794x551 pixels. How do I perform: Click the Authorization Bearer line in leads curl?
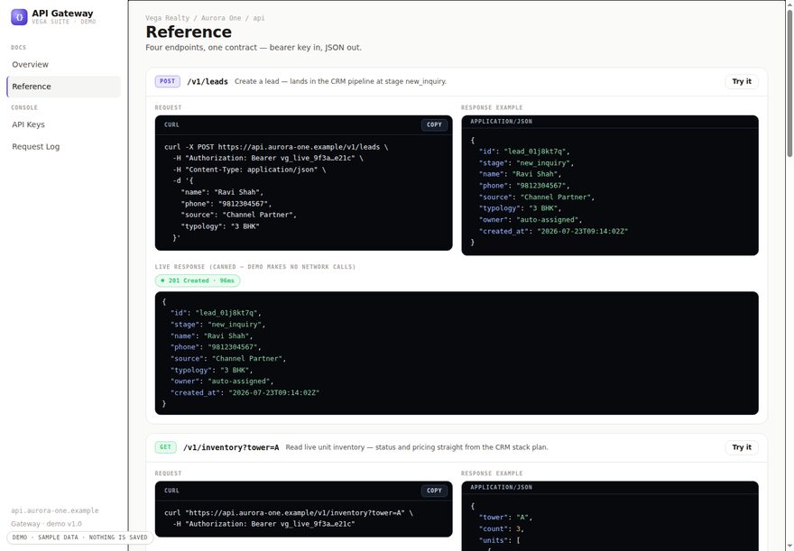tap(268, 158)
